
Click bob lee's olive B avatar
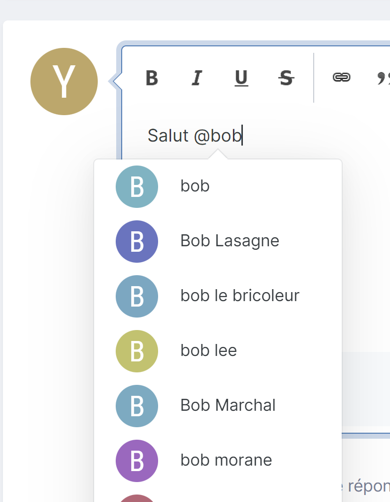point(137,351)
